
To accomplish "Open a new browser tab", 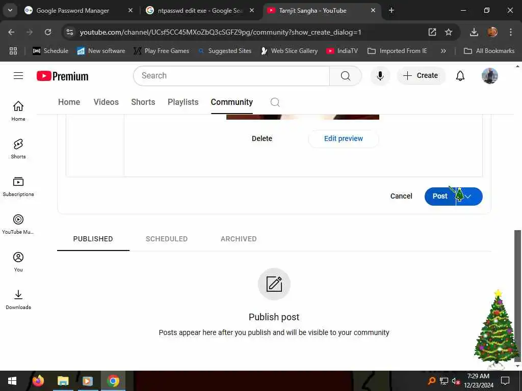I will (x=391, y=11).
